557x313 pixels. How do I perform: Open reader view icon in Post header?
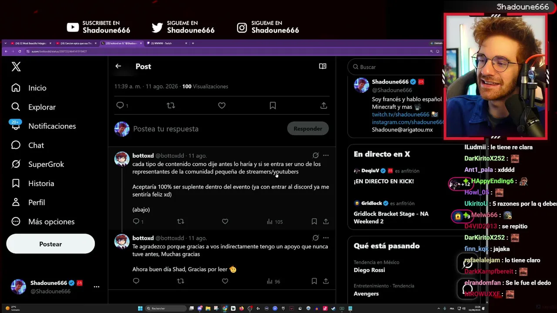coord(322,66)
